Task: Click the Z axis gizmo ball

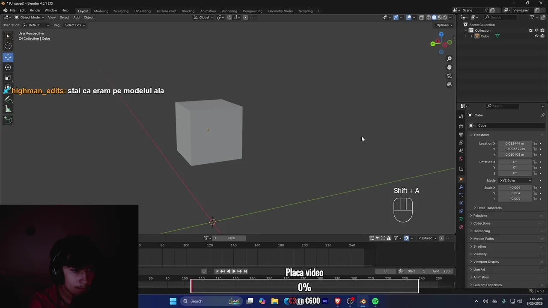Action: (441, 34)
